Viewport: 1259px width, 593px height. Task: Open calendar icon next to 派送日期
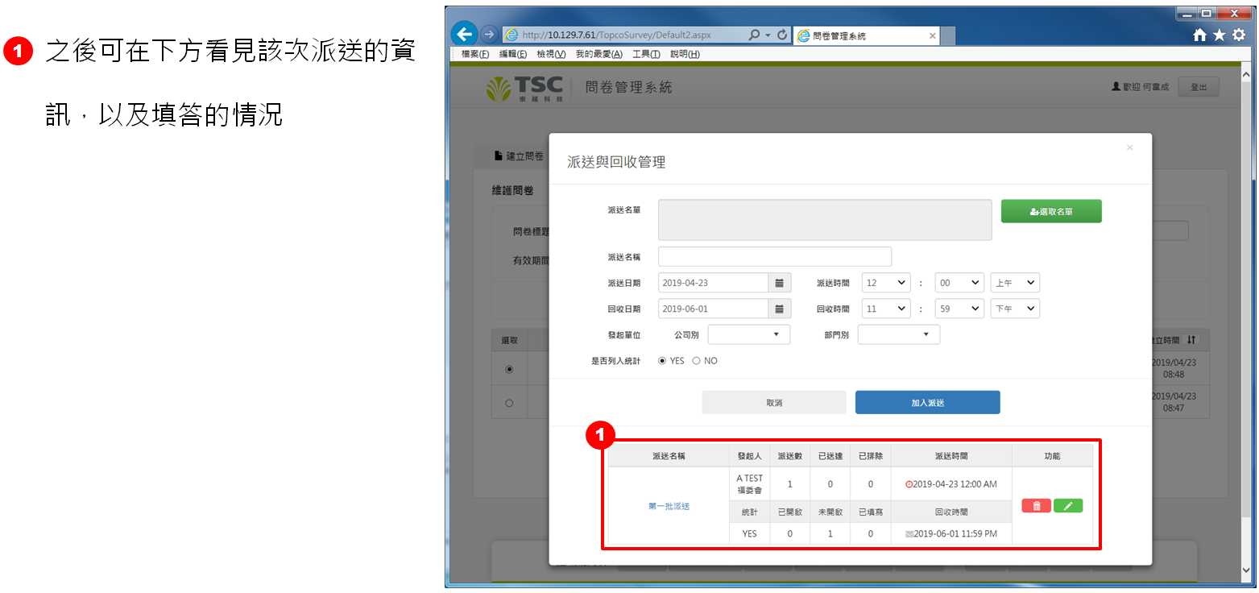pyautogui.click(x=779, y=283)
